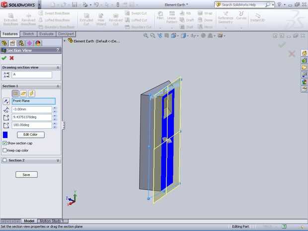Cancel the Section View with red X
Image resolution: width=308 pixels, height=231 pixels.
point(11,58)
